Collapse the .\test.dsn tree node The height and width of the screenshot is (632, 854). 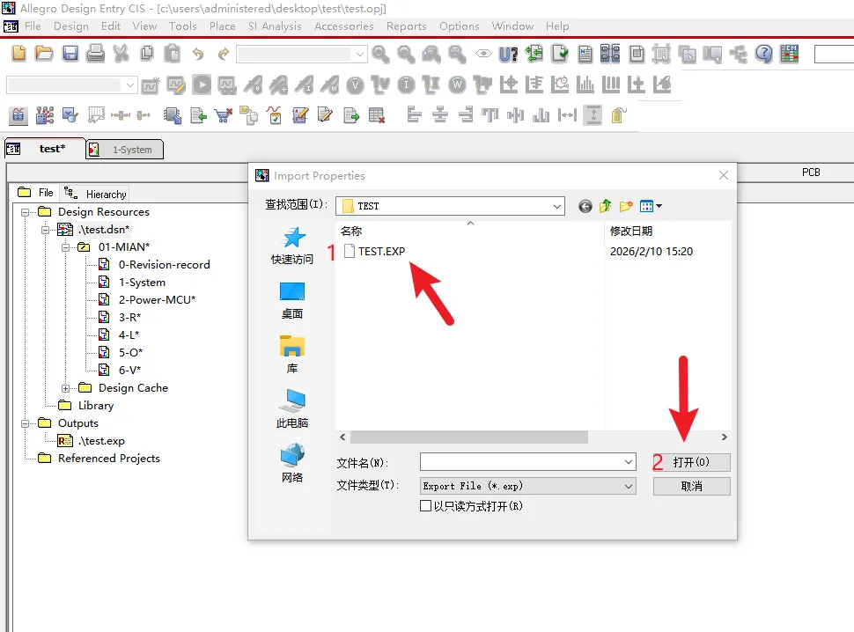45,230
